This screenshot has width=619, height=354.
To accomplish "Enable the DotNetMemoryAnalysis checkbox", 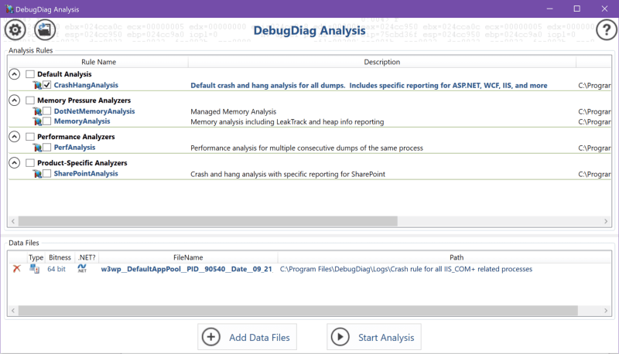I will 46,111.
